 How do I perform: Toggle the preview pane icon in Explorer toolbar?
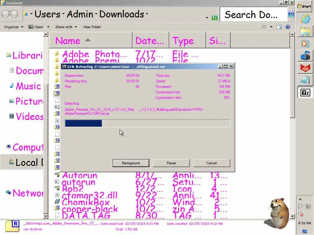click(x=279, y=27)
